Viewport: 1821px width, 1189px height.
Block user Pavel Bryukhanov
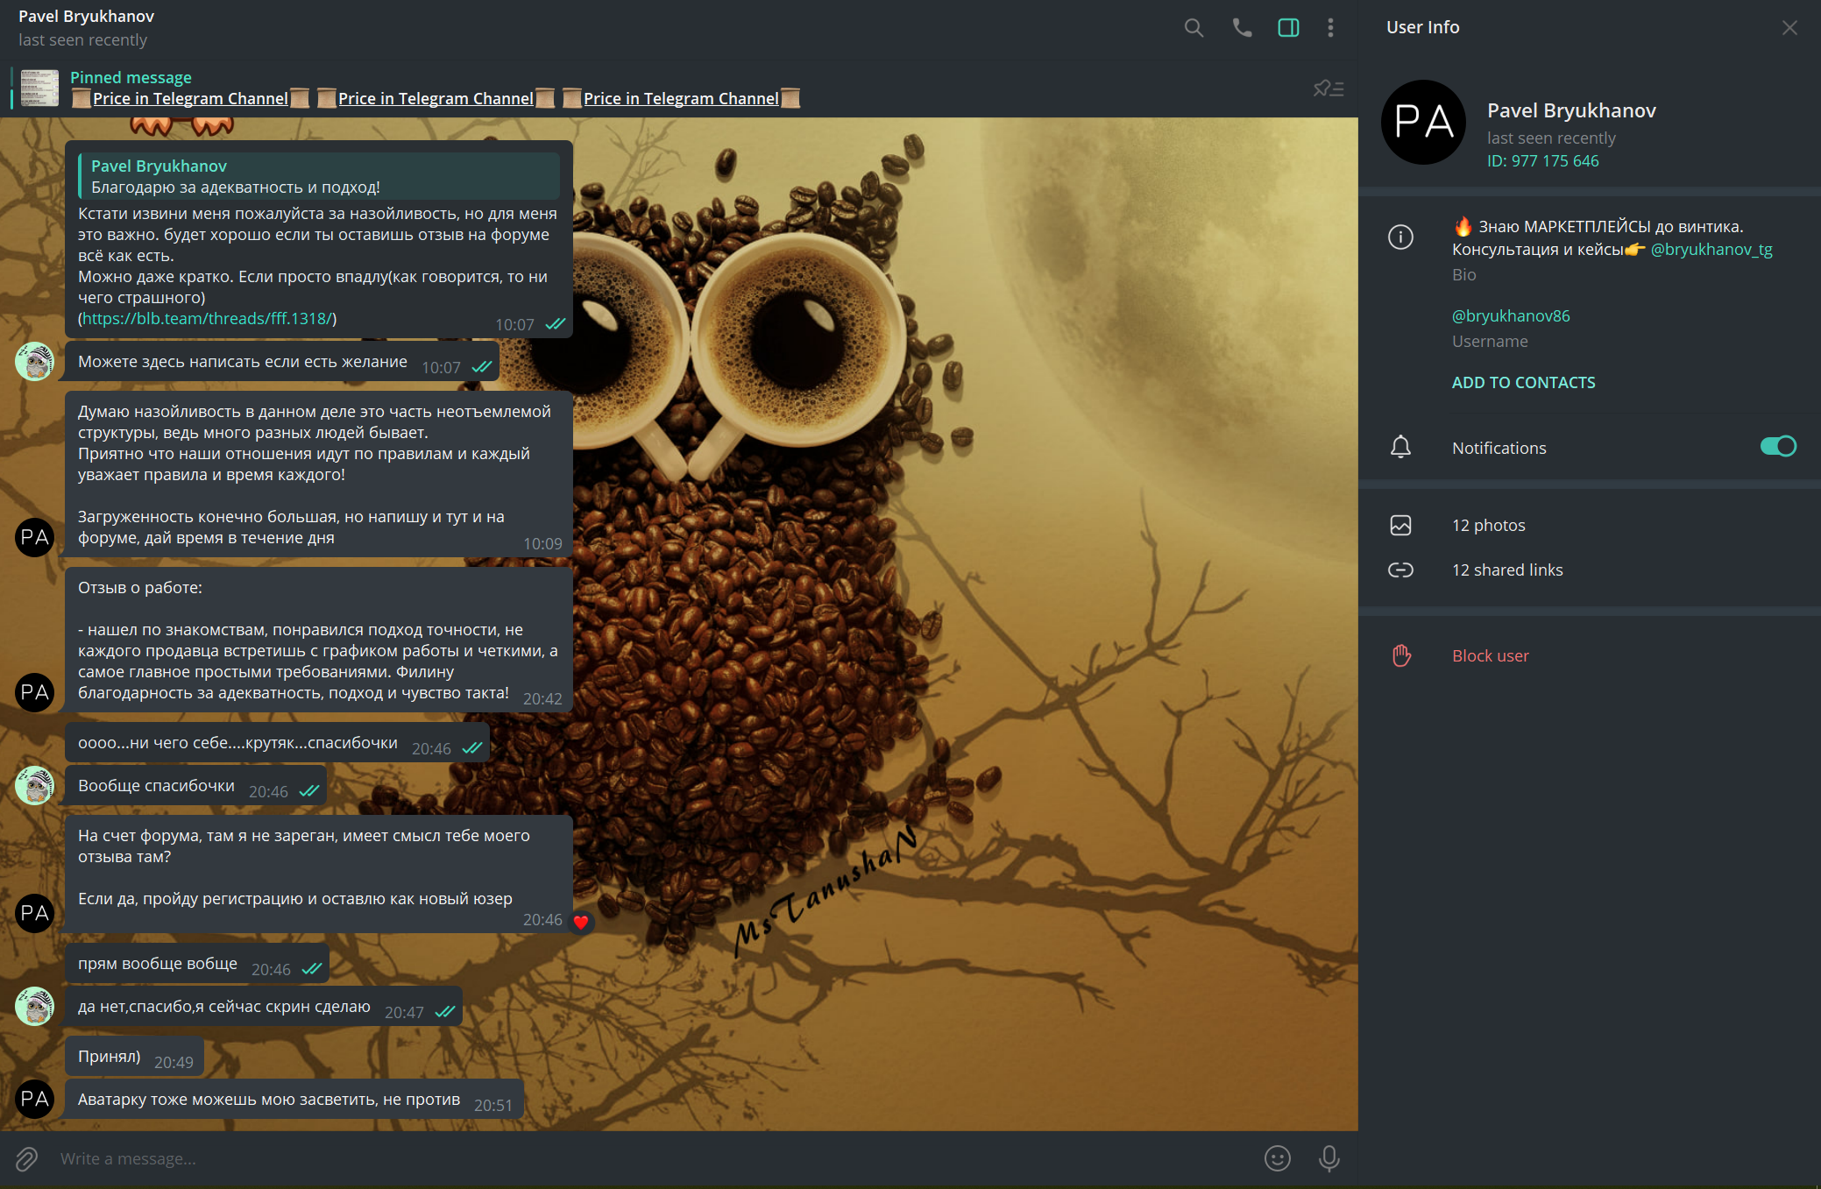1490,655
